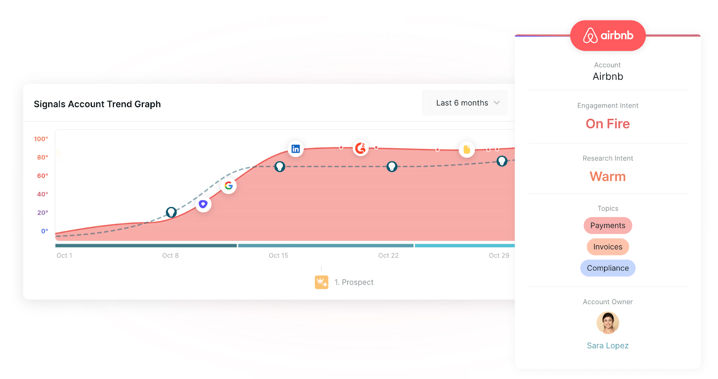The height and width of the screenshot is (379, 718).
Task: Click the On Fire engagement status
Action: (x=608, y=123)
